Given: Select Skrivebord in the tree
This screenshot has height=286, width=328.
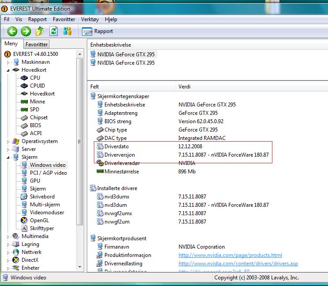Looking at the screenshot, I should click(x=42, y=197).
